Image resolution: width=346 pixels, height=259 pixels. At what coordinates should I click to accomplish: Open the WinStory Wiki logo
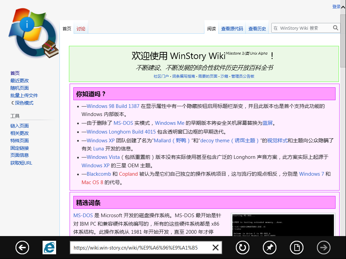click(33, 33)
